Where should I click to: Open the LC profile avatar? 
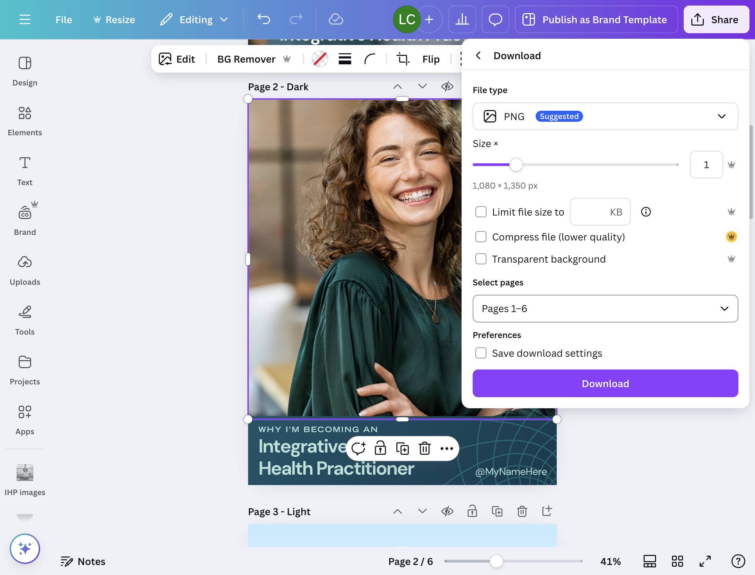[x=407, y=19]
